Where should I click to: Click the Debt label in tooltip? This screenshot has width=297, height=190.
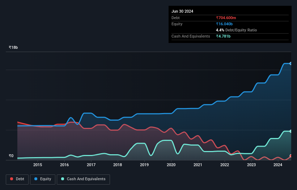(x=175, y=18)
